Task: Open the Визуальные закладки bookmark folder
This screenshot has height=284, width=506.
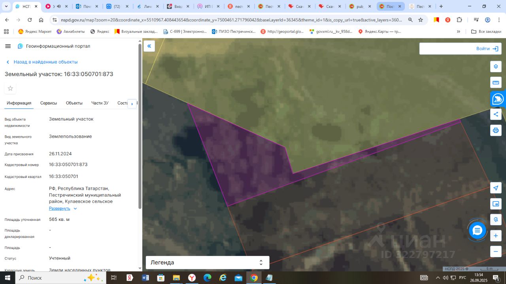Action: point(136,32)
